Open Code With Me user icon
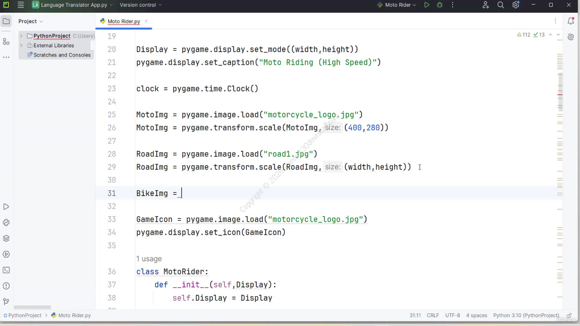580x326 pixels. click(x=486, y=5)
